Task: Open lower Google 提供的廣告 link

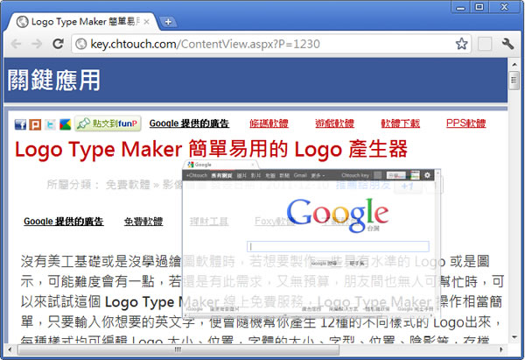Action: coord(64,222)
